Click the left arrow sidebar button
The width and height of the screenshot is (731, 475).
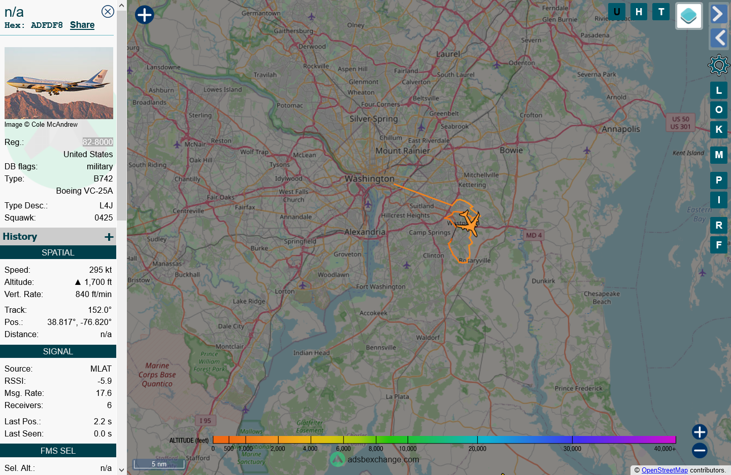tap(718, 38)
